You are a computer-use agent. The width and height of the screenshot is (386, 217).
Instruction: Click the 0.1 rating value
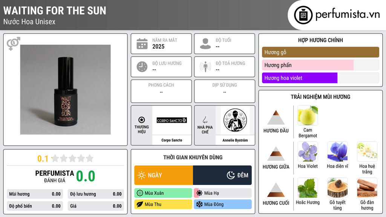(x=43, y=159)
